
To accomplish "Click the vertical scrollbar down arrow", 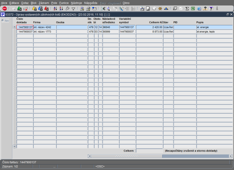I will [14, 146].
